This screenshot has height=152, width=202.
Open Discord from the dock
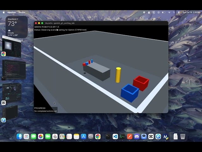[x=137, y=136]
